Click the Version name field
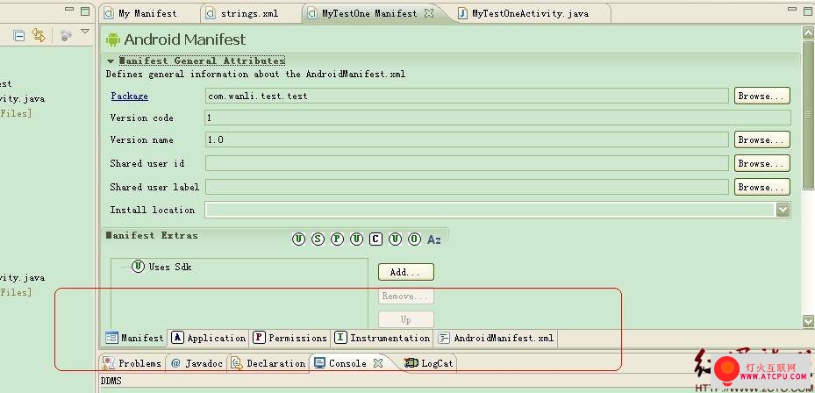 pyautogui.click(x=467, y=139)
